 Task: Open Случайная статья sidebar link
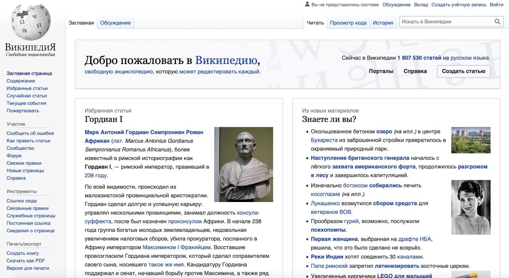click(27, 96)
